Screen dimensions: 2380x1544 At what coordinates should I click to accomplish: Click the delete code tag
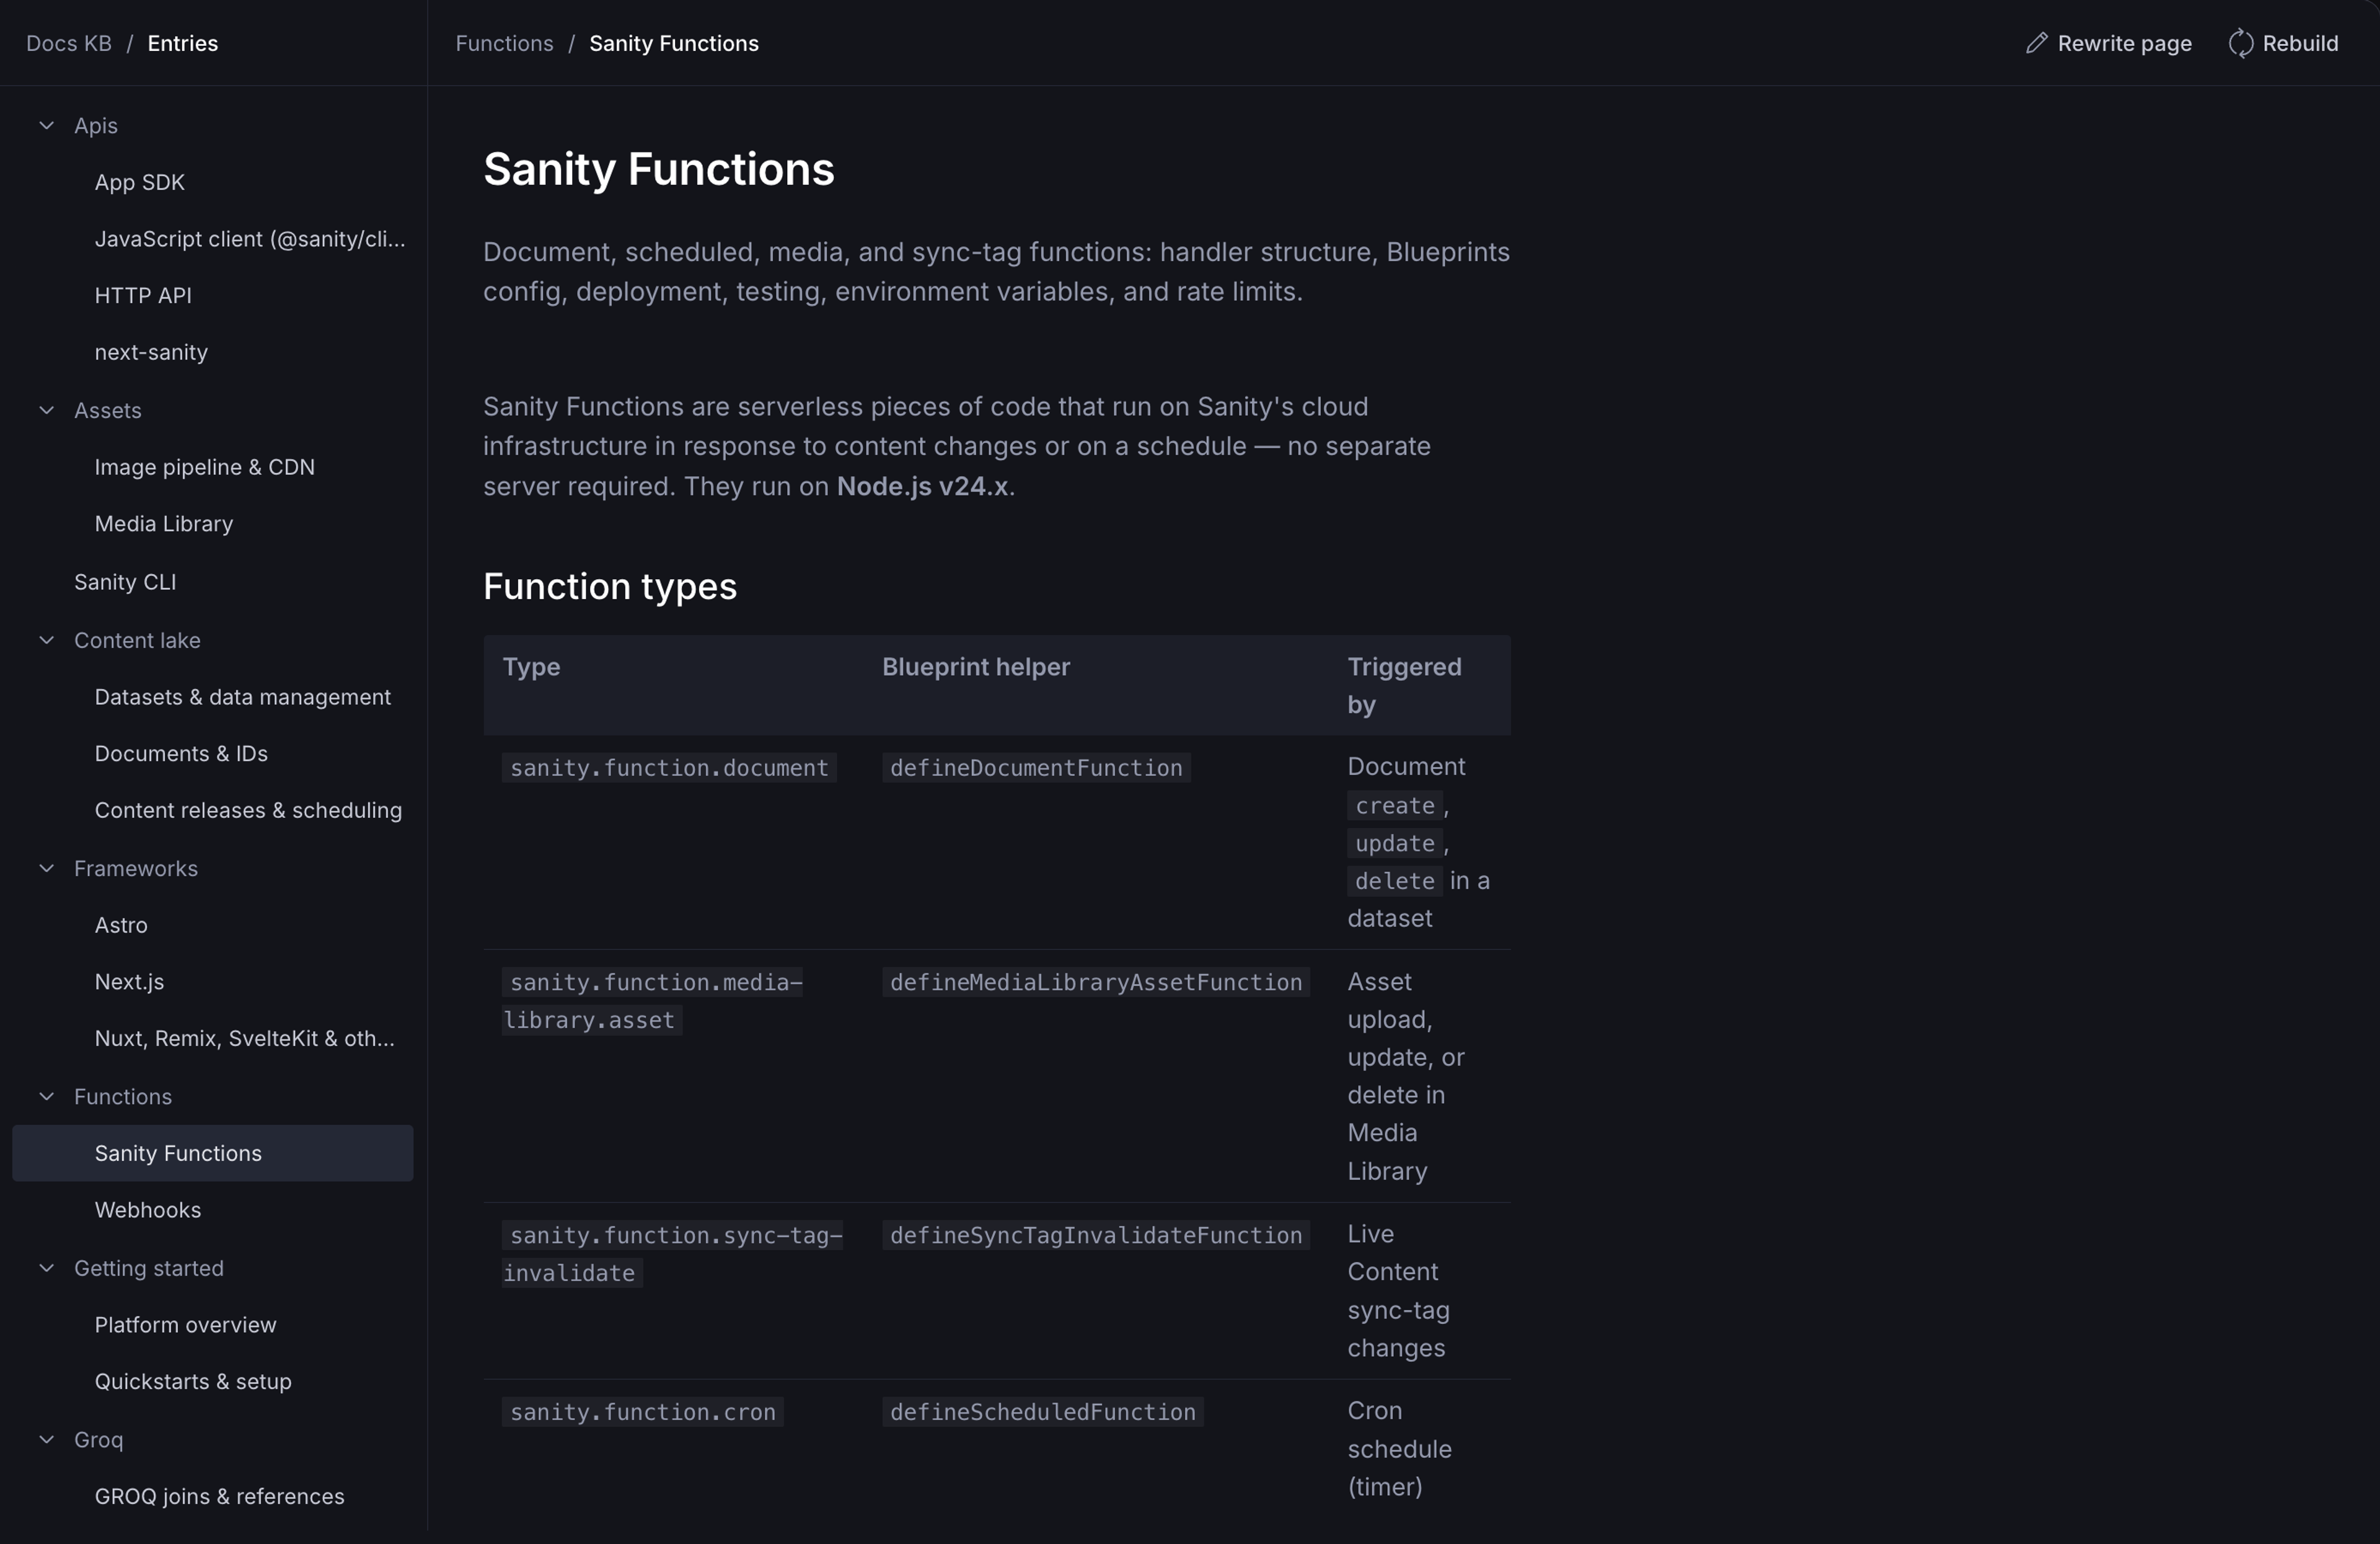tap(1395, 881)
